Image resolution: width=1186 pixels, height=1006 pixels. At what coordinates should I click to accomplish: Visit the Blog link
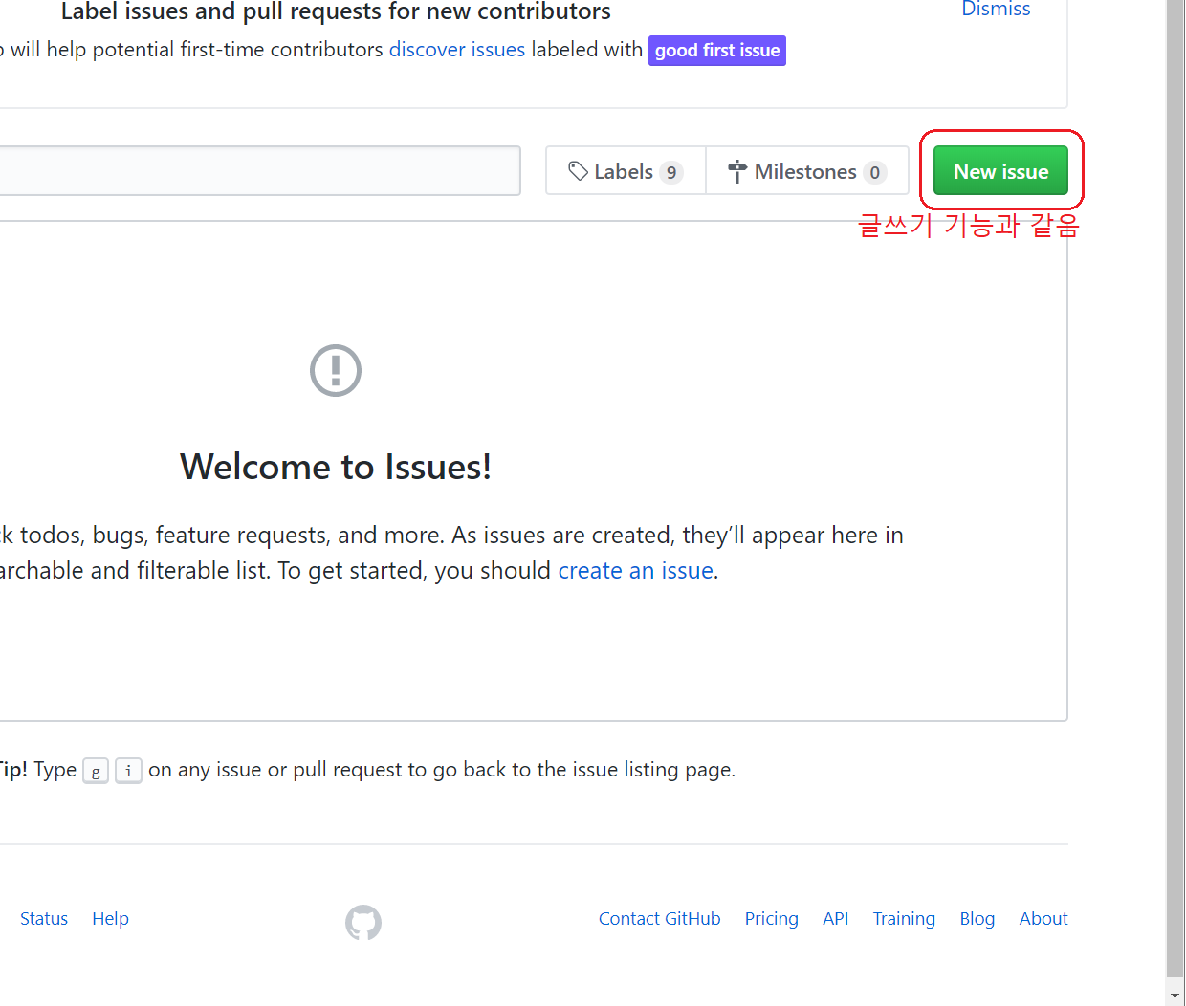point(977,918)
